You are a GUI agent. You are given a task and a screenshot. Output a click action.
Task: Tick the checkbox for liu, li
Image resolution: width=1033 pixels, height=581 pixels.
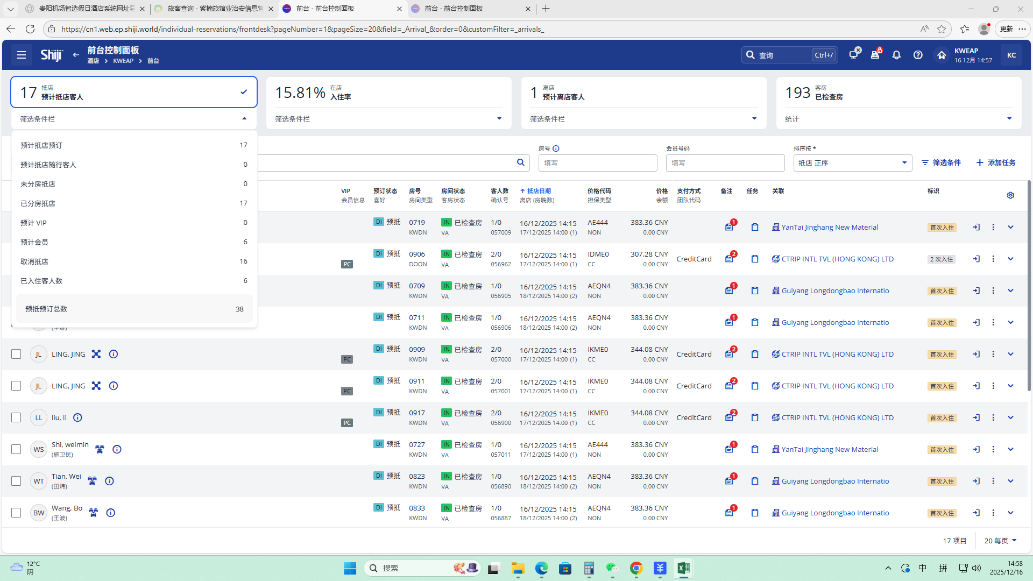pyautogui.click(x=16, y=417)
